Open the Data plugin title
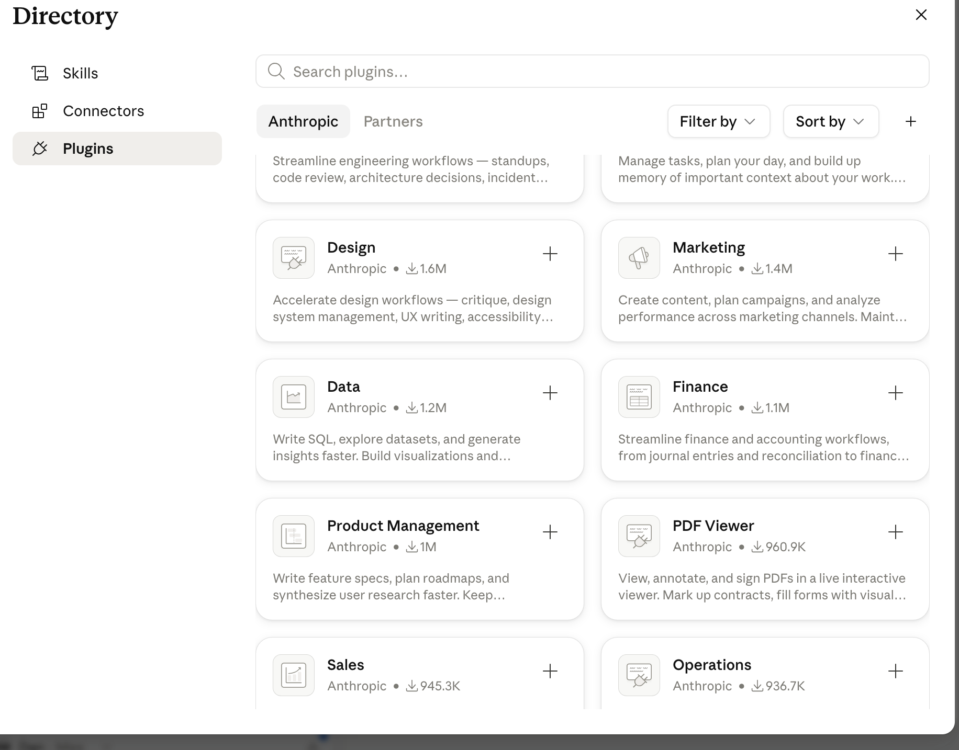The width and height of the screenshot is (959, 750). (343, 387)
